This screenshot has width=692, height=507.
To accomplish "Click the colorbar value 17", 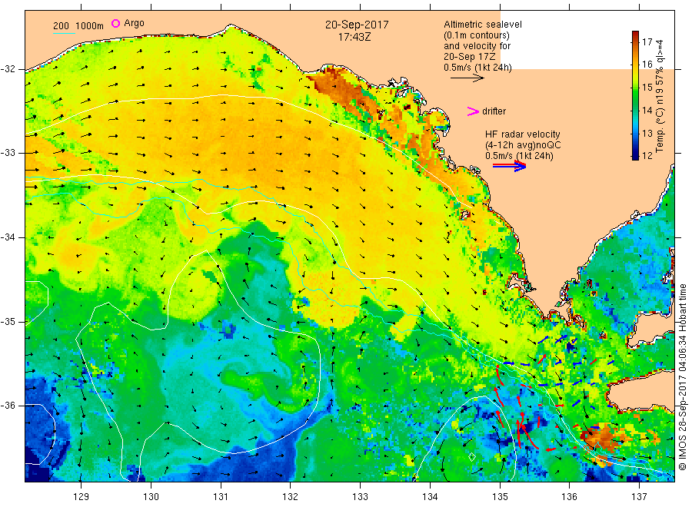I will (647, 42).
